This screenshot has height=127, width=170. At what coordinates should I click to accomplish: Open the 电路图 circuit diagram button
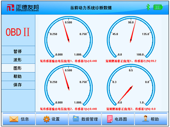click(x=118, y=119)
